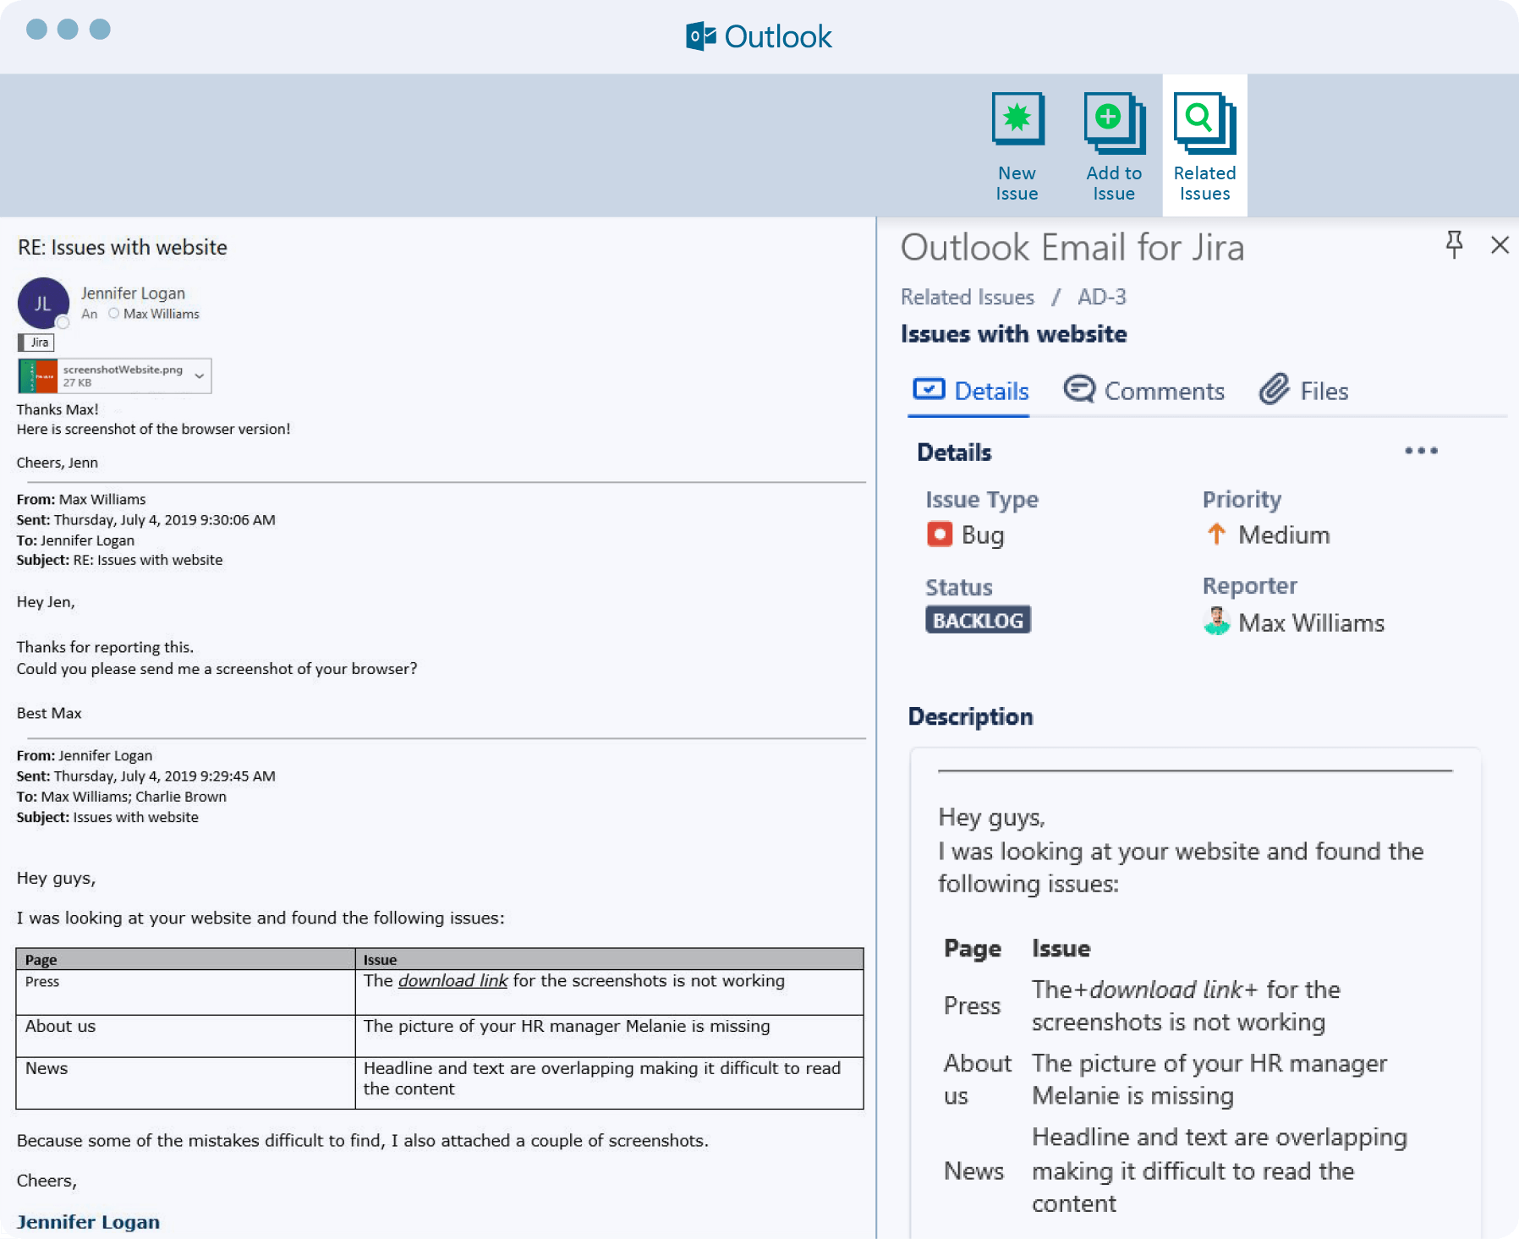This screenshot has height=1239, width=1519.
Task: Click the Jira category tag on email
Action: (x=36, y=343)
